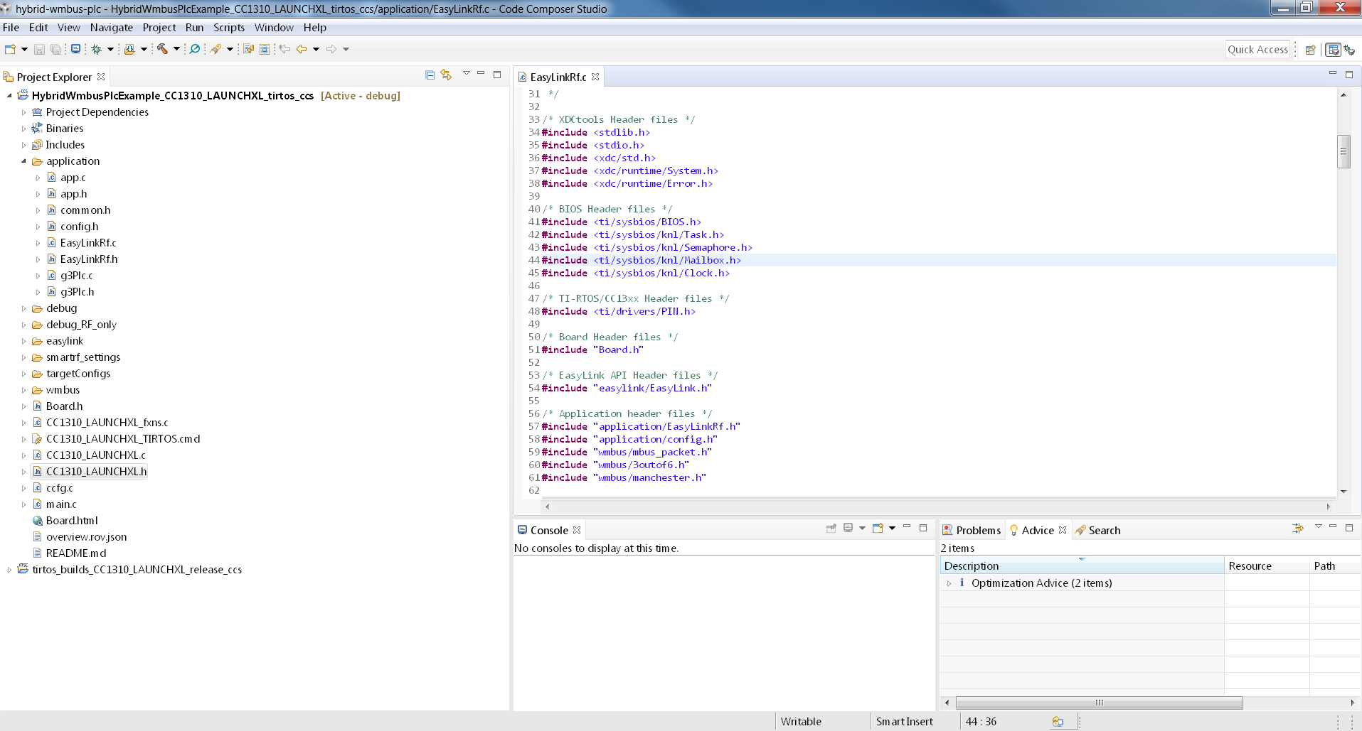
Task: Expand Optimization Advice in the Advice panel
Action: pos(950,583)
